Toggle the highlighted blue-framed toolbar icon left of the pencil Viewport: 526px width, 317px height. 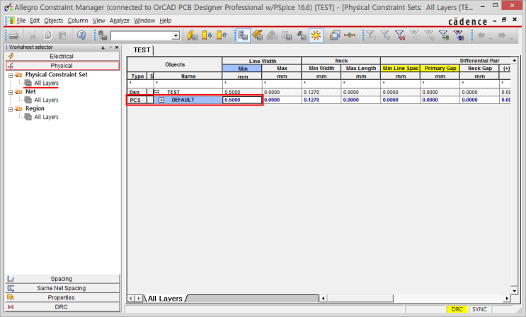tap(244, 35)
